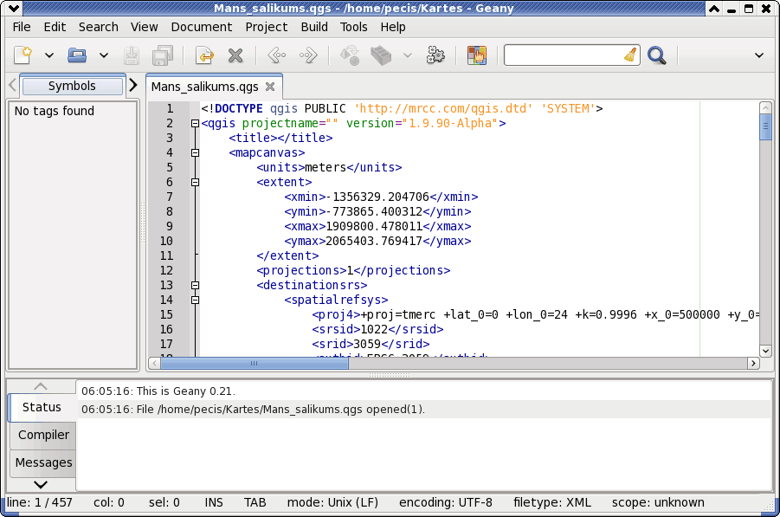The height and width of the screenshot is (517, 780).
Task: Switch to the Mans_salikums.qgs document tab
Action: [x=204, y=87]
